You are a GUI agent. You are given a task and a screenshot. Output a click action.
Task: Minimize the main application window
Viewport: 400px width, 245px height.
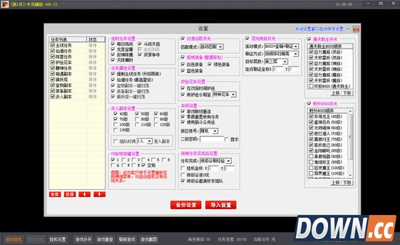368,3
